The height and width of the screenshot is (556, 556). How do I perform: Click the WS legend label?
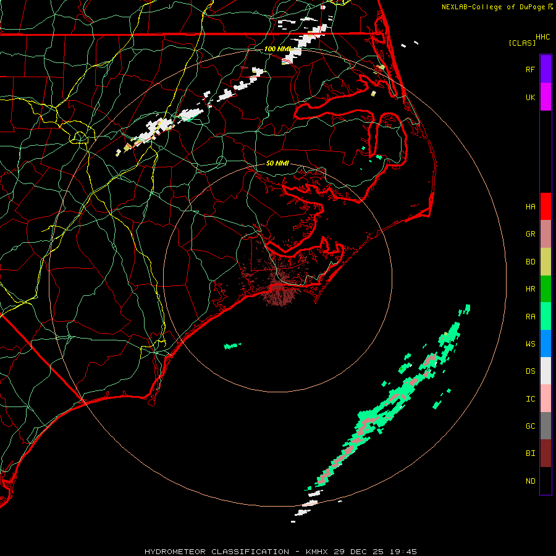coord(530,343)
